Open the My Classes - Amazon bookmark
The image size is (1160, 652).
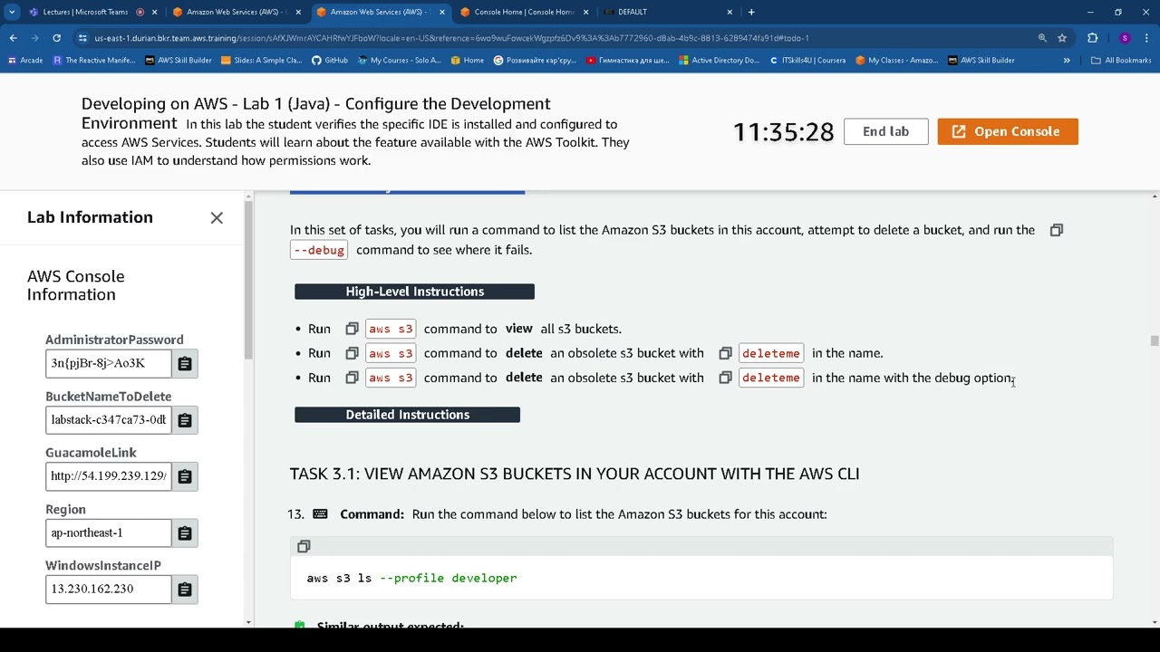(896, 61)
